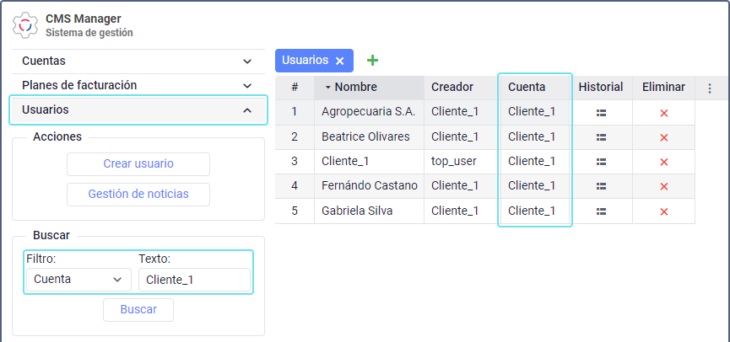Close the Usuarios tab

click(x=339, y=61)
